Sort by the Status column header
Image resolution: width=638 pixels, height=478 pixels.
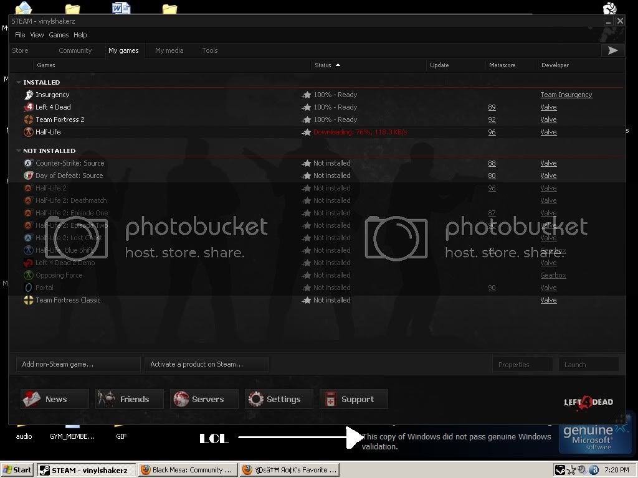click(x=323, y=65)
